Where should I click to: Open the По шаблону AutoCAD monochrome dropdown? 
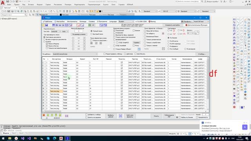pos(75,54)
